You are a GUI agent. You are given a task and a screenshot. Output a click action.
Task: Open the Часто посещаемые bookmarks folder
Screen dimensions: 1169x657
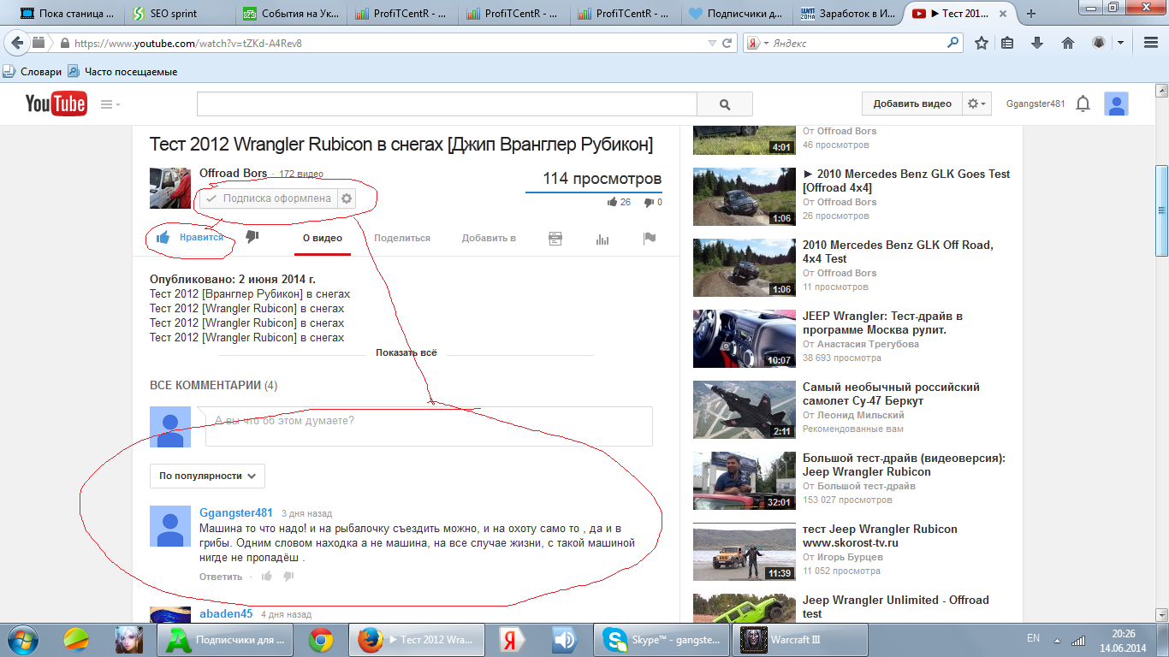[x=122, y=72]
